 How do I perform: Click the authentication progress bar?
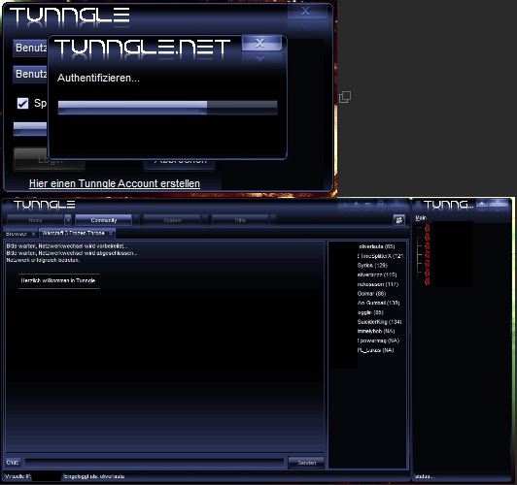[x=167, y=108]
